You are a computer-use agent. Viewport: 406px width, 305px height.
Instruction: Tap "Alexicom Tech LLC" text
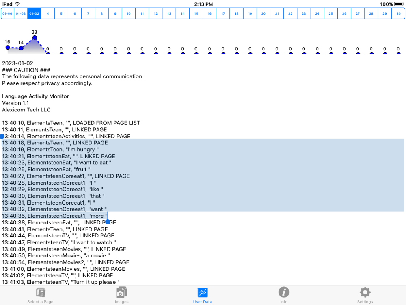click(x=26, y=110)
